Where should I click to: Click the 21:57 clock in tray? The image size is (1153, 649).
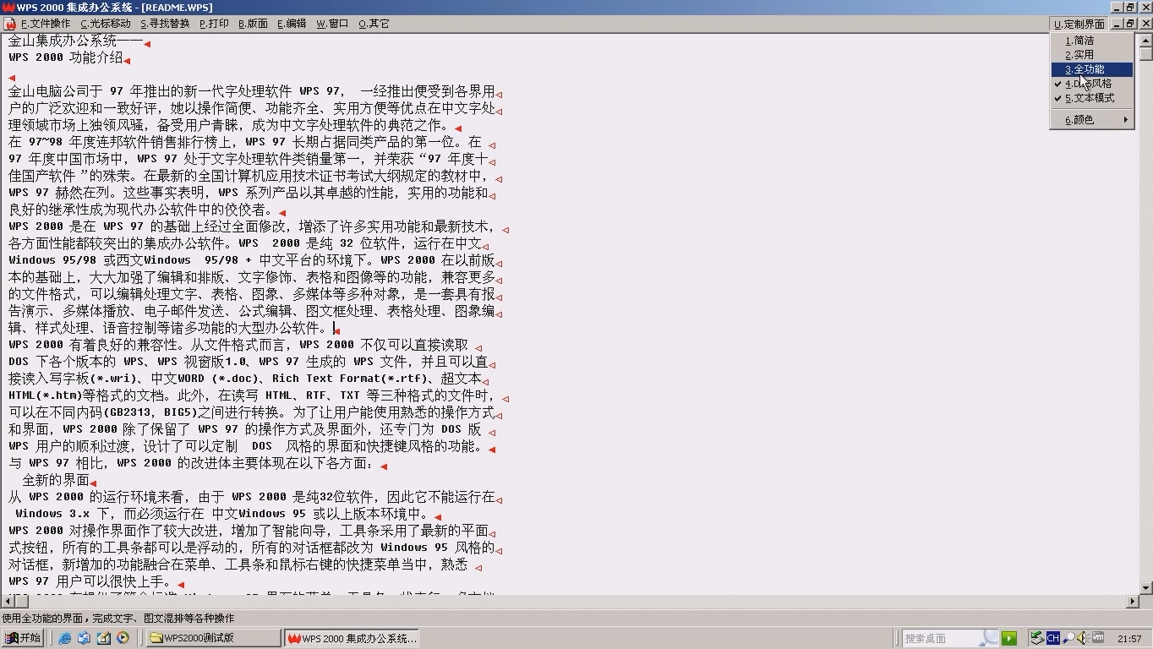pos(1129,639)
